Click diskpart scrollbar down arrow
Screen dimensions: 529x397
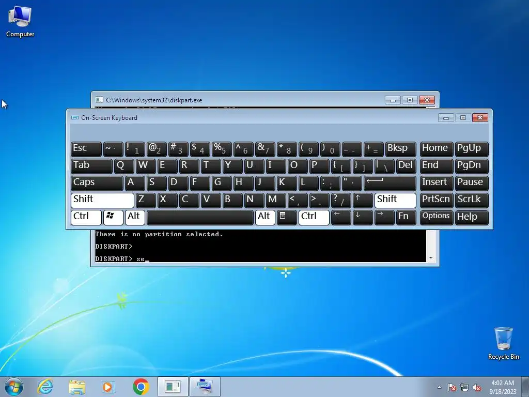click(430, 258)
